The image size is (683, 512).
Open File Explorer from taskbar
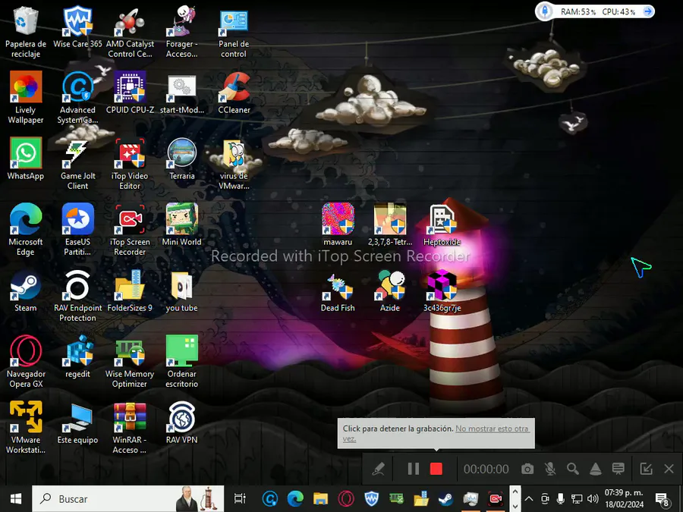click(x=320, y=499)
